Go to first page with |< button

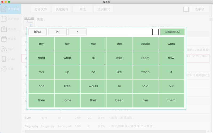click(x=57, y=32)
